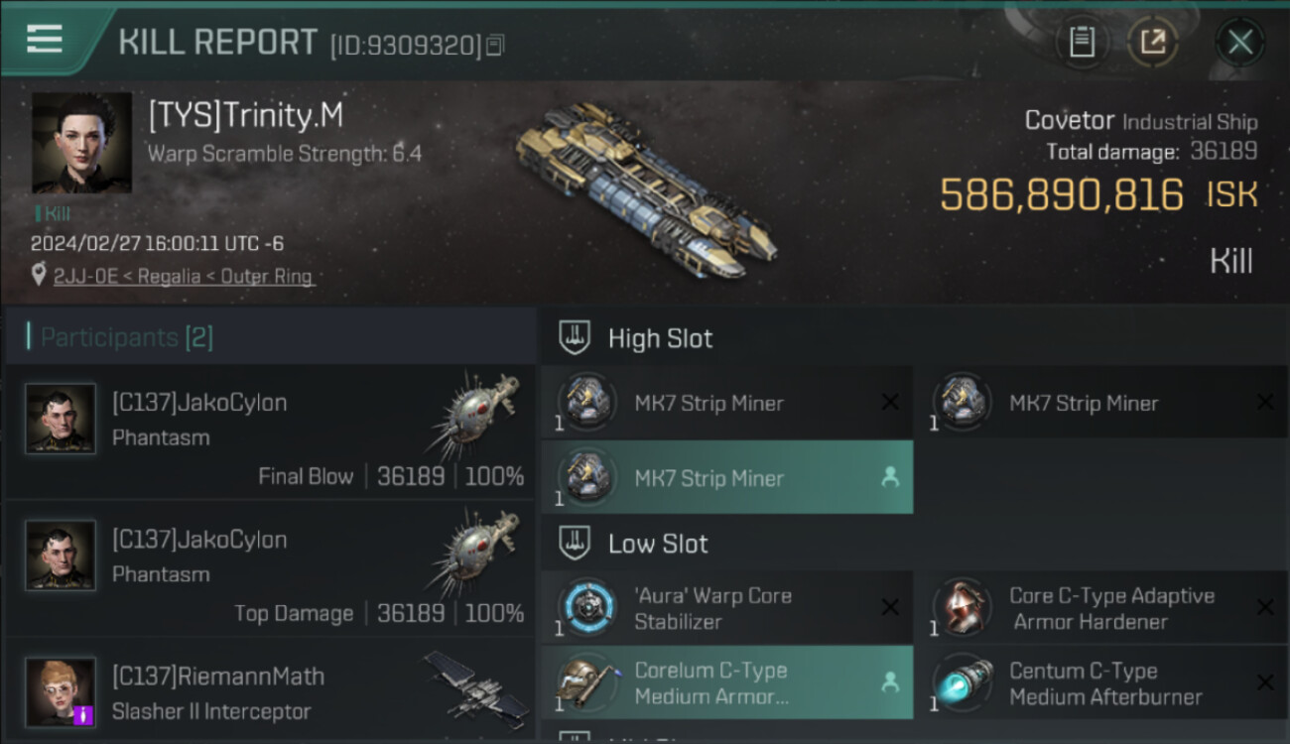View RiemannMath participant portrait
Image resolution: width=1290 pixels, height=744 pixels.
tap(61, 691)
